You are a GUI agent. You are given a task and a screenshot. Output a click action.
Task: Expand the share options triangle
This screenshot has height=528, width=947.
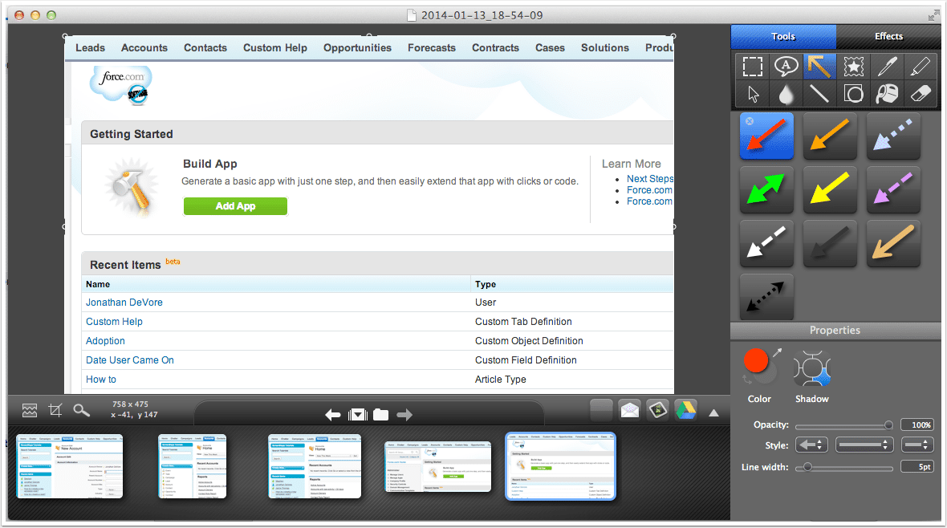(x=713, y=413)
